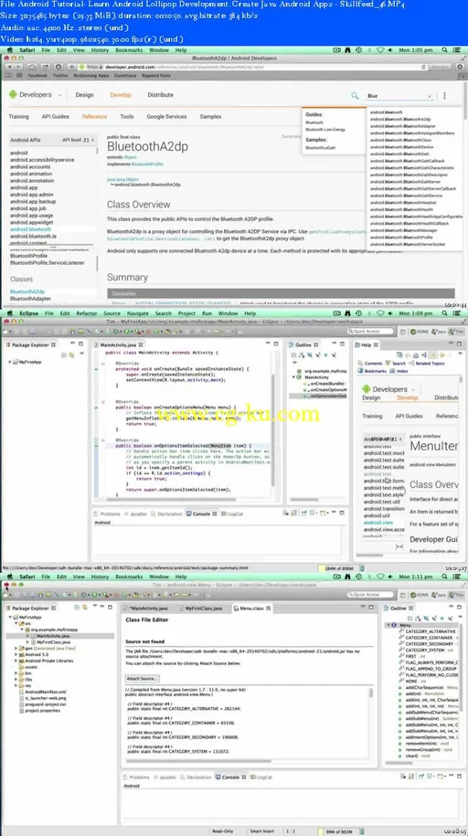
Task: Open the Google Services tab
Action: coord(166,116)
